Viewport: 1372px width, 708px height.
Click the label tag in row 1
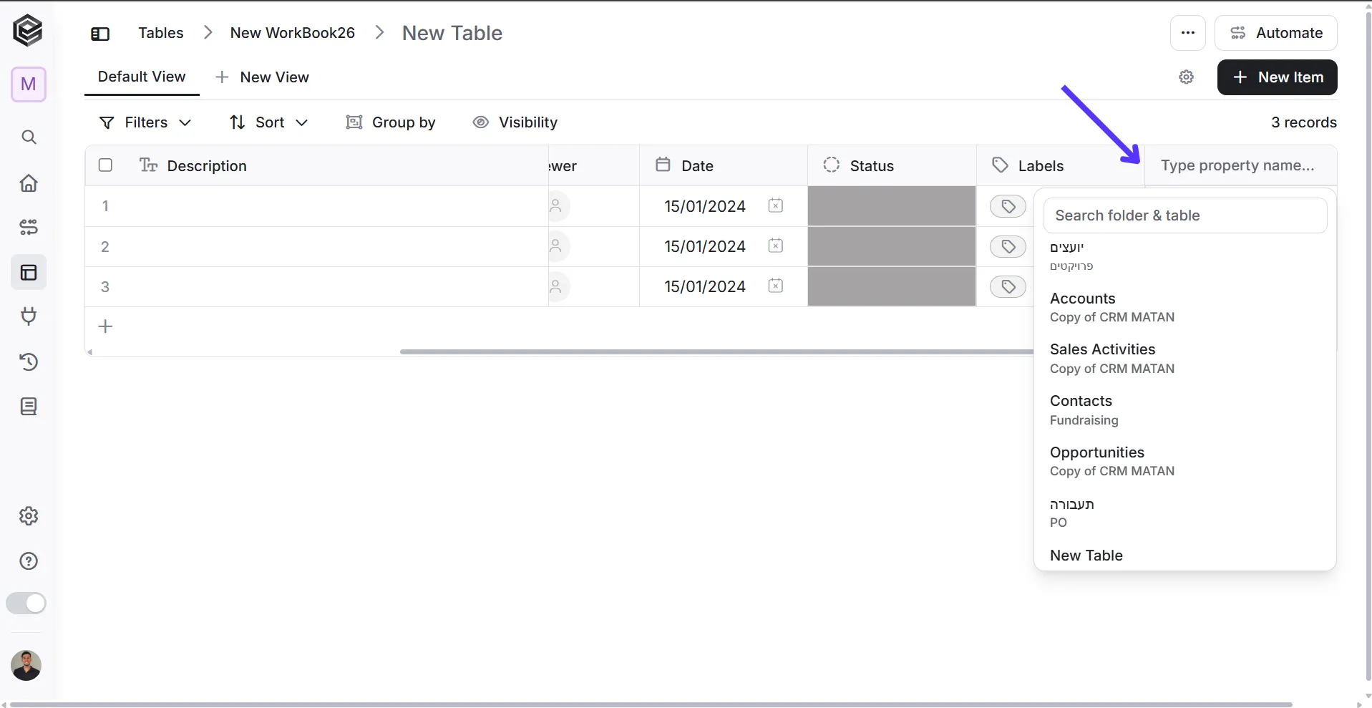pos(1008,206)
